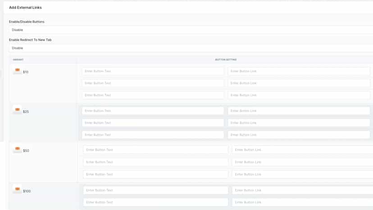This screenshot has width=373, height=210.
Task: Focus third Button Link field for $25
Action: 299,135
